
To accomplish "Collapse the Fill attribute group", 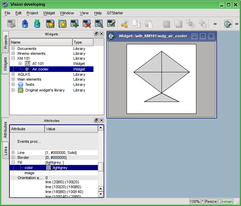I will point(13,162).
